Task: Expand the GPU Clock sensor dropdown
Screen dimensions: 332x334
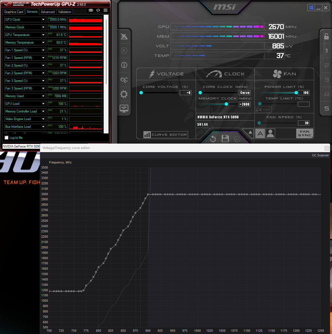Action: click(43, 20)
